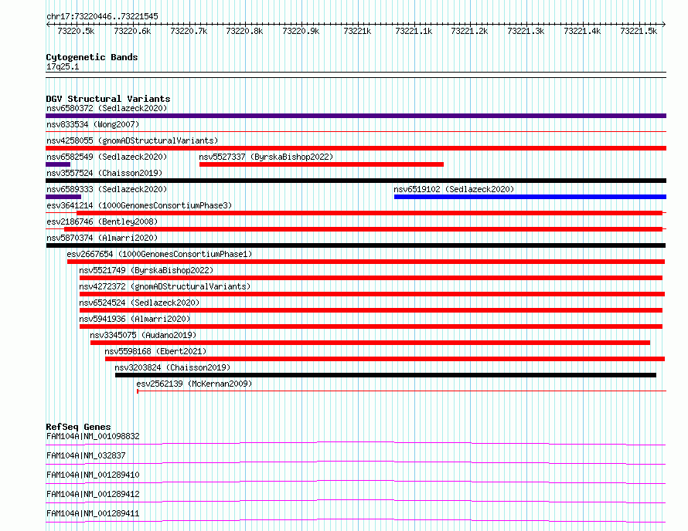Select the short purple nsv6582549 bar
The image size is (688, 531).
58,164
